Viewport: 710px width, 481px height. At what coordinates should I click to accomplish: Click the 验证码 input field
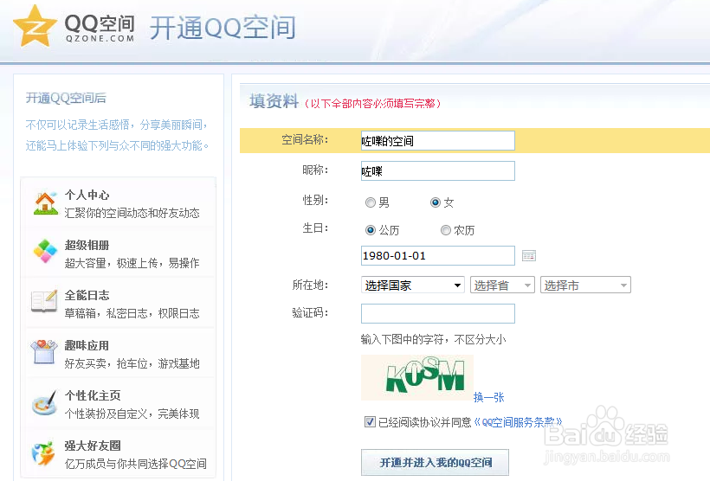[x=438, y=313]
